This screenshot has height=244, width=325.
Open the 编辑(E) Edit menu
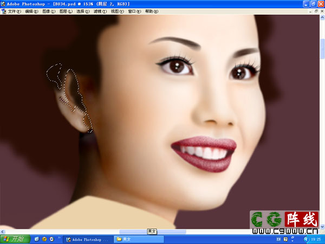pos(31,11)
